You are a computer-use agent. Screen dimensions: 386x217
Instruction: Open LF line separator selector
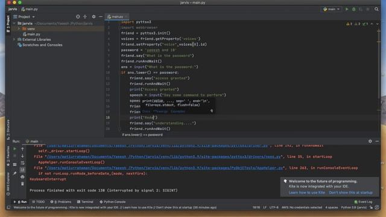point(265,207)
